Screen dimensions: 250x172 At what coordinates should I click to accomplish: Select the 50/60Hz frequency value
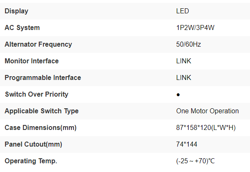click(189, 44)
